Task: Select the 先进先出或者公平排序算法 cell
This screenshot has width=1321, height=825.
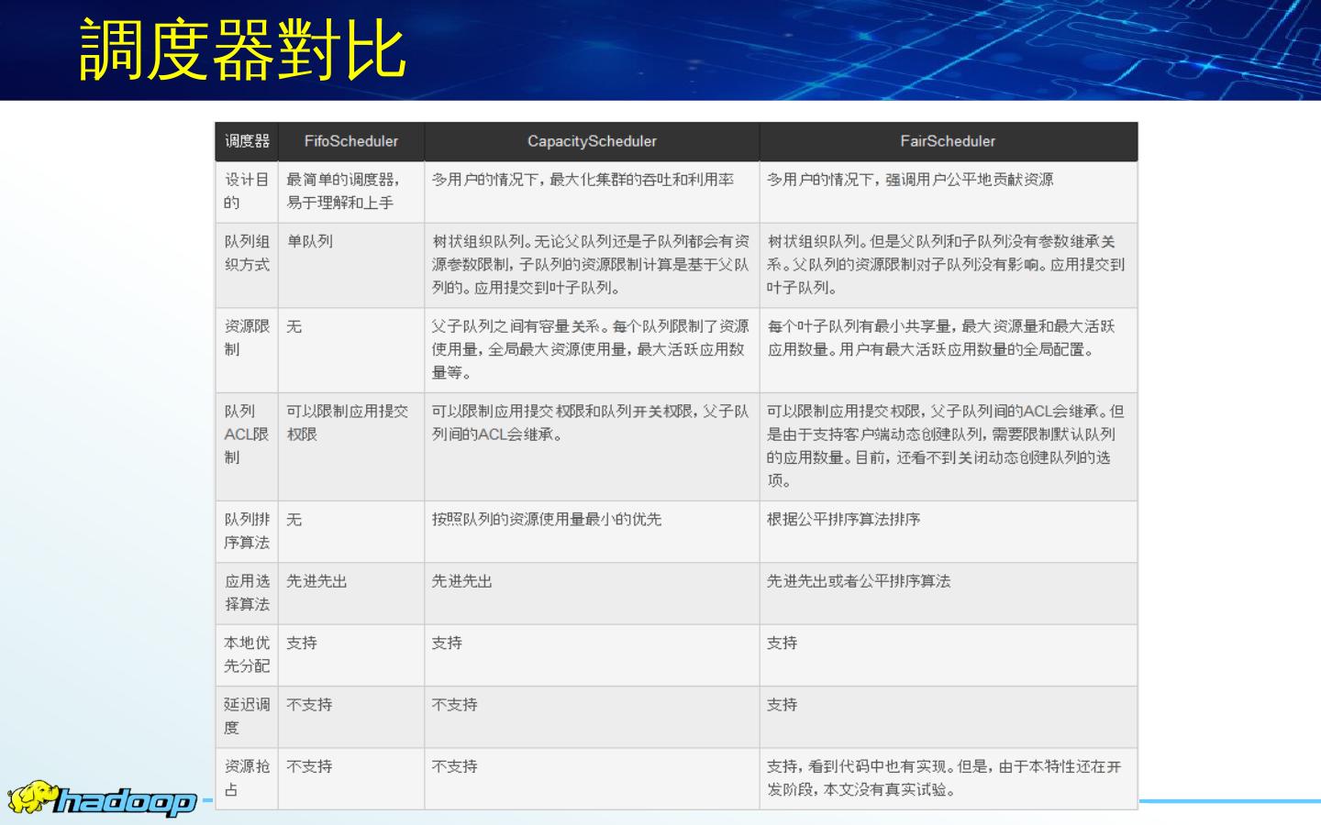Action: [859, 581]
